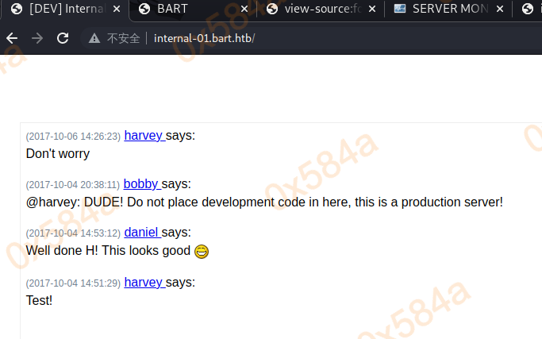This screenshot has height=339, width=542.
Task: Open bobby's user link
Action: click(140, 183)
